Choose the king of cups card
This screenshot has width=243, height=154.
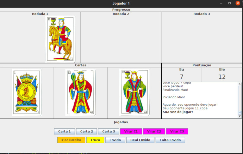click(x=134, y=92)
